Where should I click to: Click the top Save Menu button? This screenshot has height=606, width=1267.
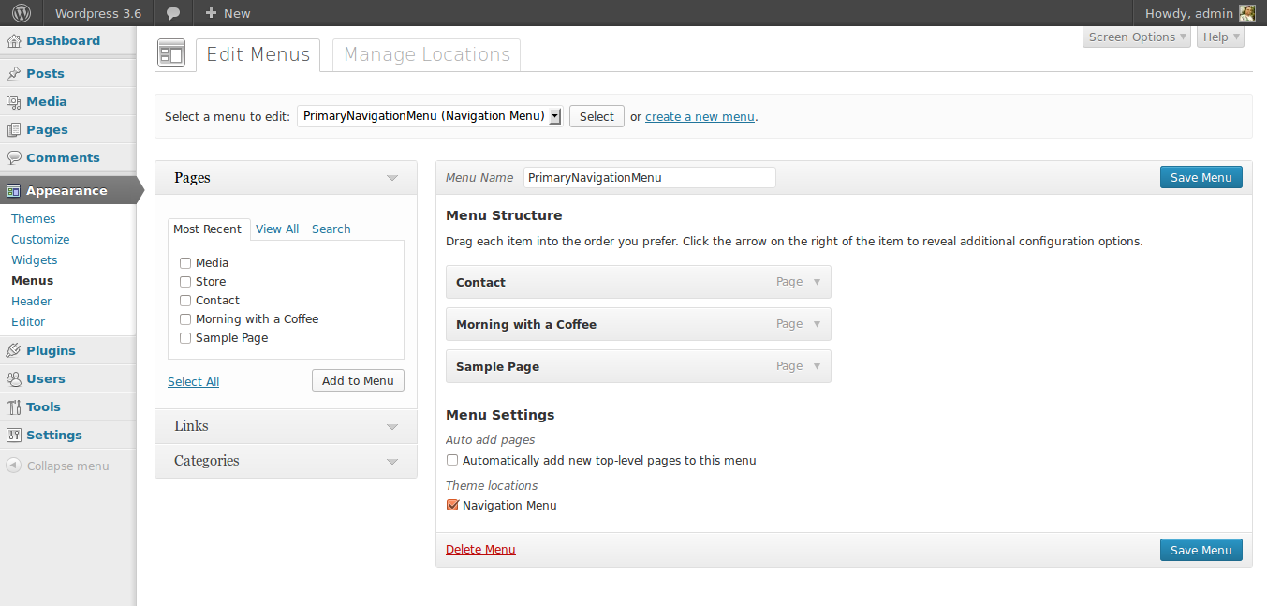(x=1201, y=177)
